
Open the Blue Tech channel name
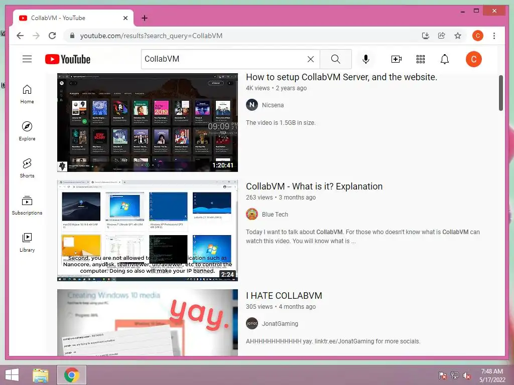coord(275,215)
